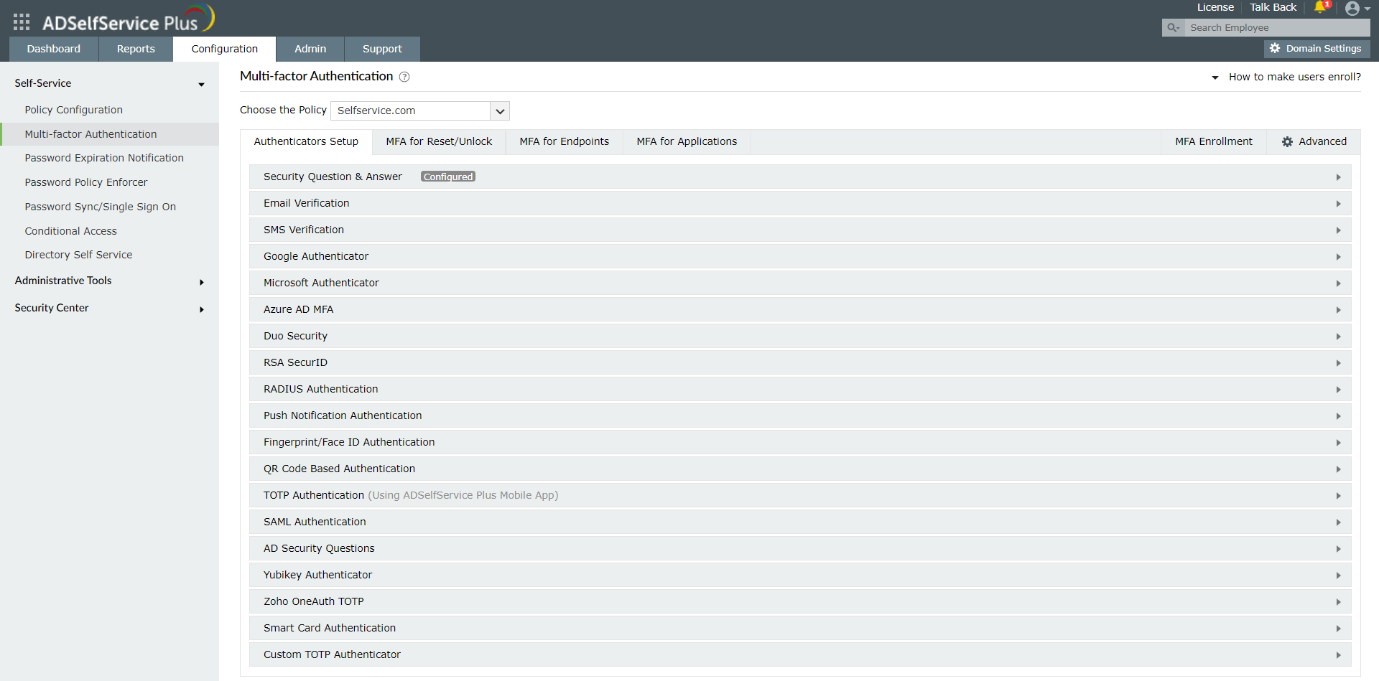Expand SMS Verification row arrow

pos(1339,230)
